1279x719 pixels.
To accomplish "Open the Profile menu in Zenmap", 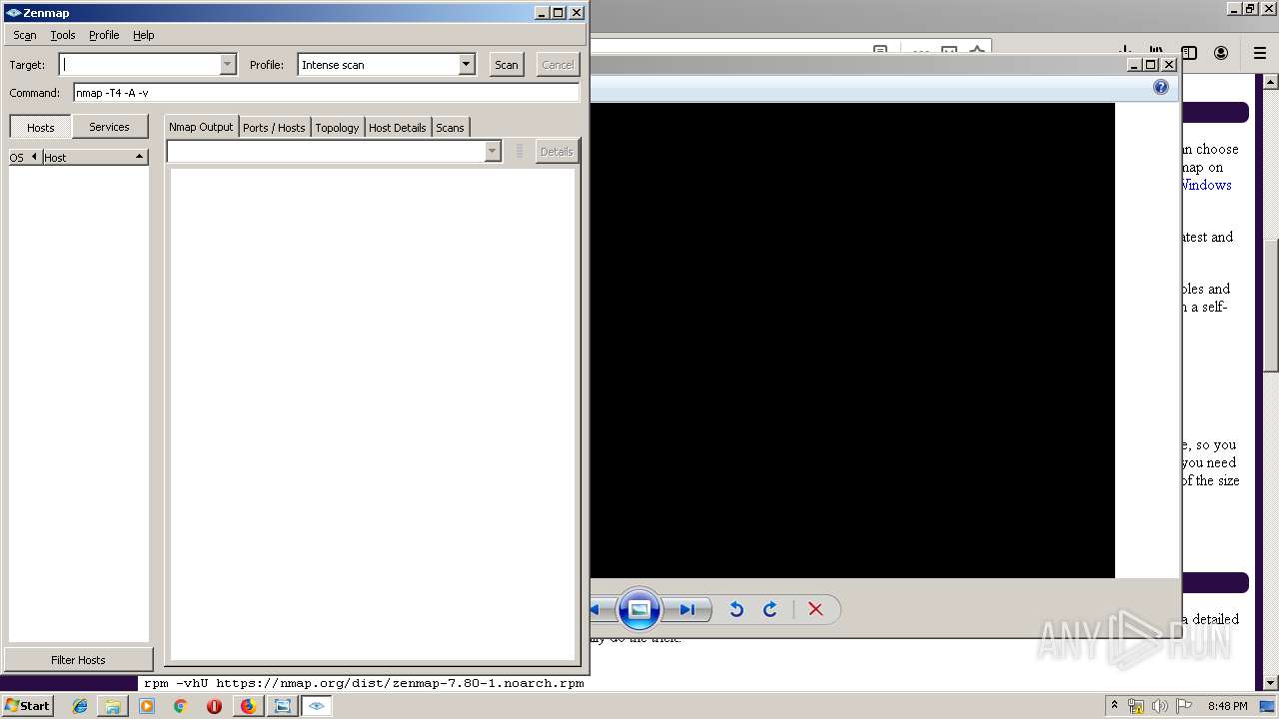I will 104,35.
